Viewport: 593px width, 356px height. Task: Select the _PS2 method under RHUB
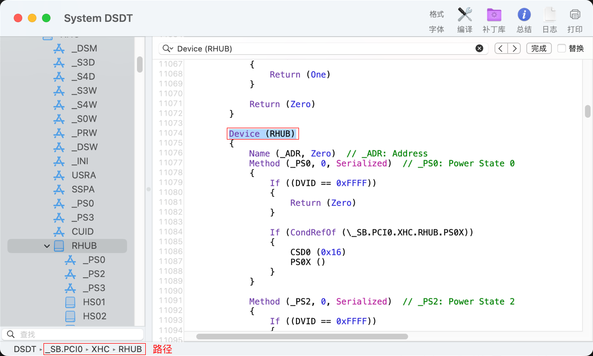pyautogui.click(x=93, y=274)
